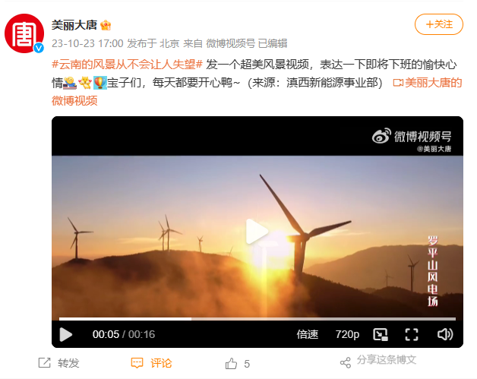Seek on the video progress bar
This screenshot has width=477, height=379.
click(257, 319)
